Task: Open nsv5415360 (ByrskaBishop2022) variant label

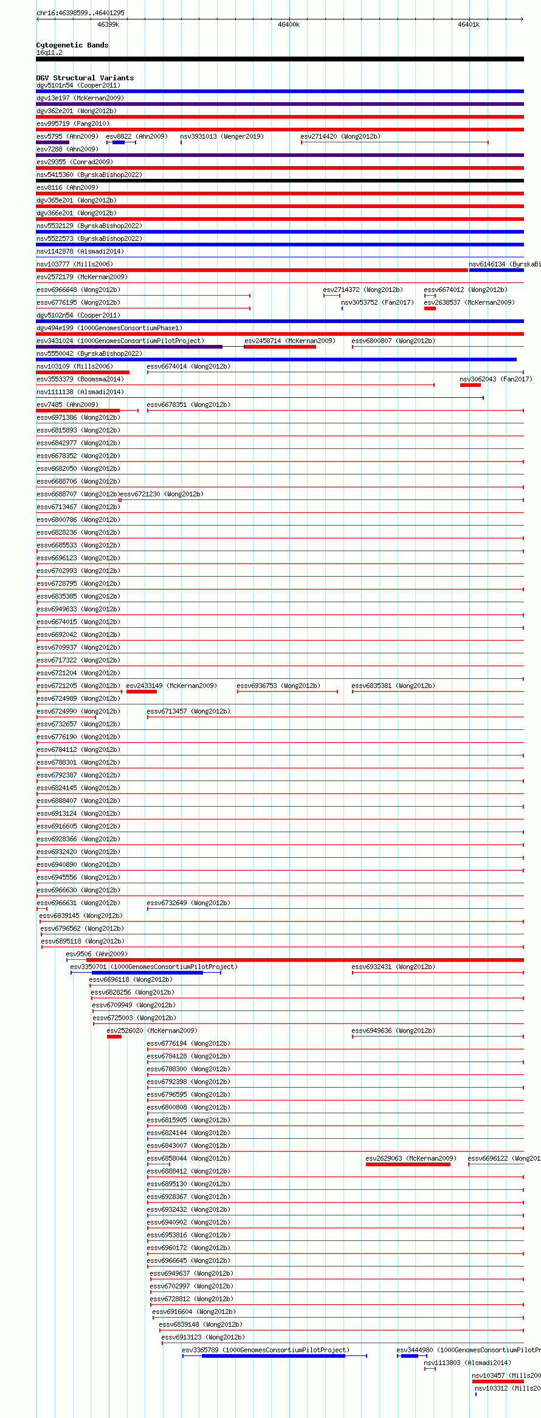Action: (x=89, y=175)
